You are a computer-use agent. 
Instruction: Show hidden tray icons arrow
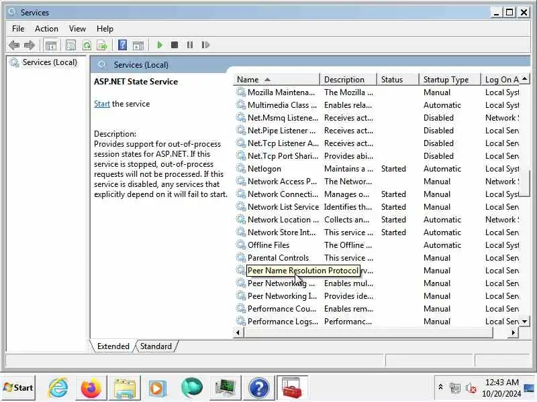click(440, 387)
